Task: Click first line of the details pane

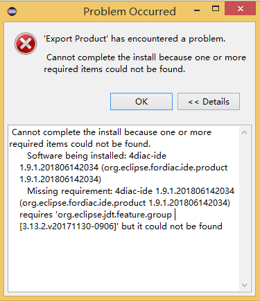Action: click(x=112, y=132)
